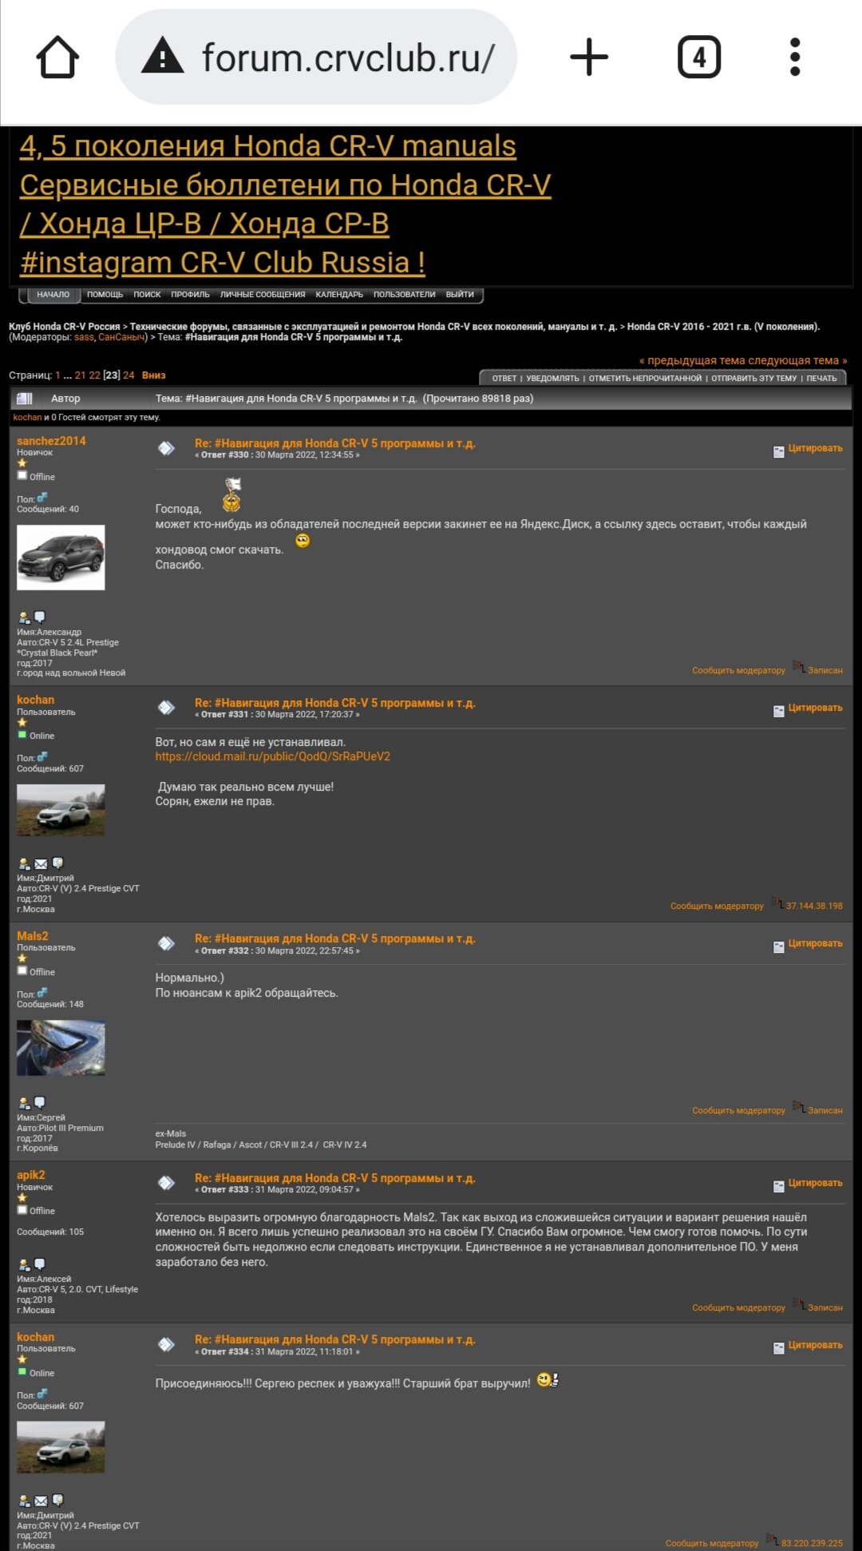862x1551 pixels.
Task: Open the cloud.mail.ru link in kochan's post
Action: click(x=273, y=757)
